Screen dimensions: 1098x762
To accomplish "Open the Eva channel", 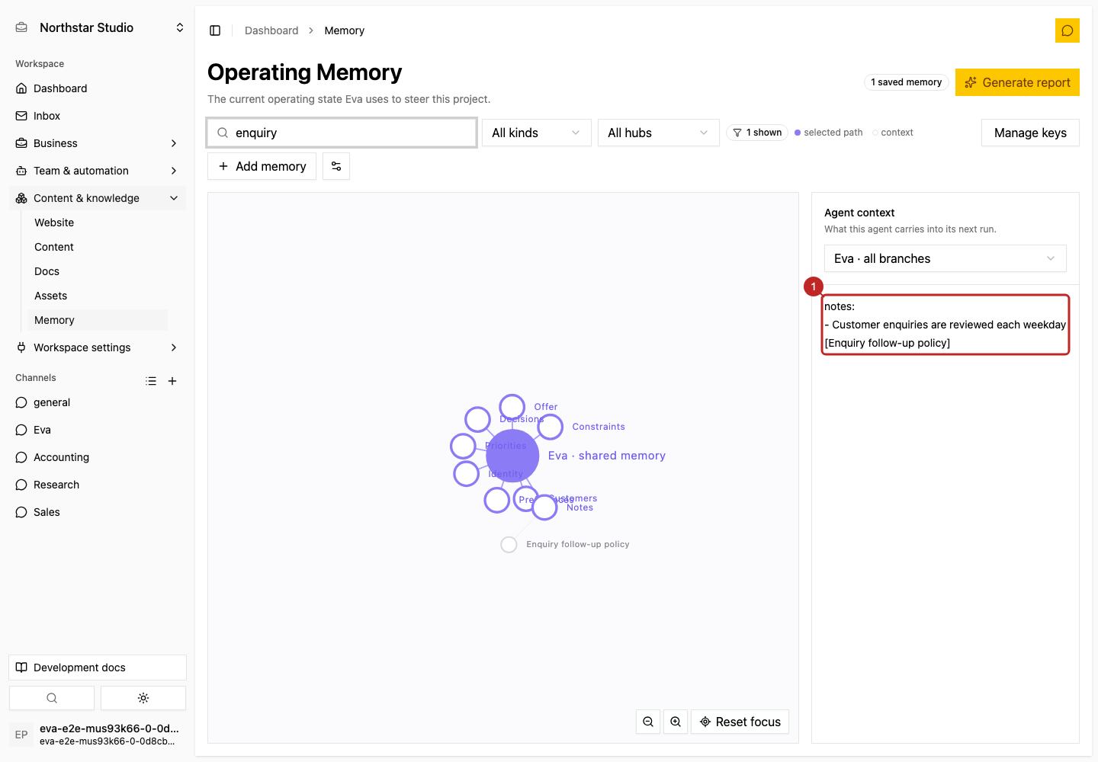I will [98, 430].
